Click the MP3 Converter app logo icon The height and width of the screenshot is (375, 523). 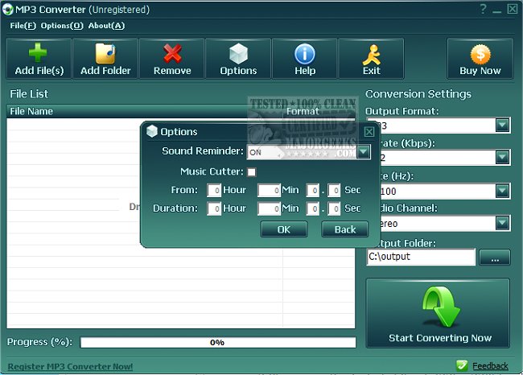[x=7, y=10]
